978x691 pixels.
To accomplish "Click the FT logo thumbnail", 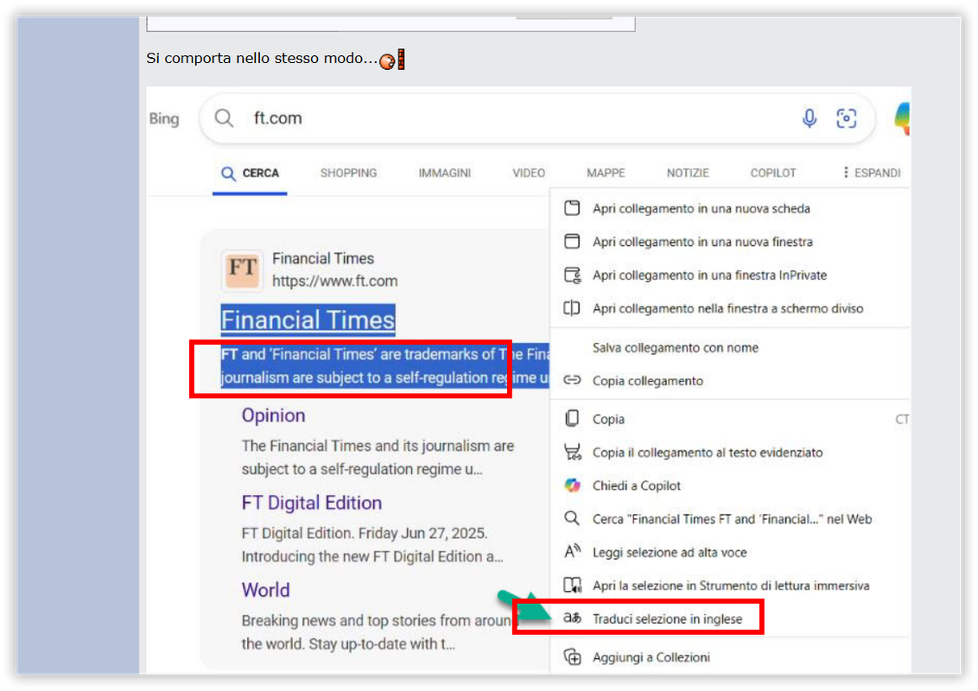I will [243, 270].
